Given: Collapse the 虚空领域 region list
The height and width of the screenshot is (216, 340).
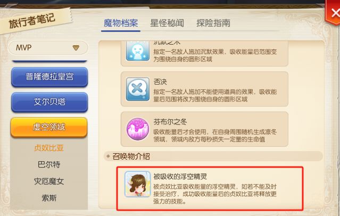Looking at the screenshot, I should click(49, 127).
